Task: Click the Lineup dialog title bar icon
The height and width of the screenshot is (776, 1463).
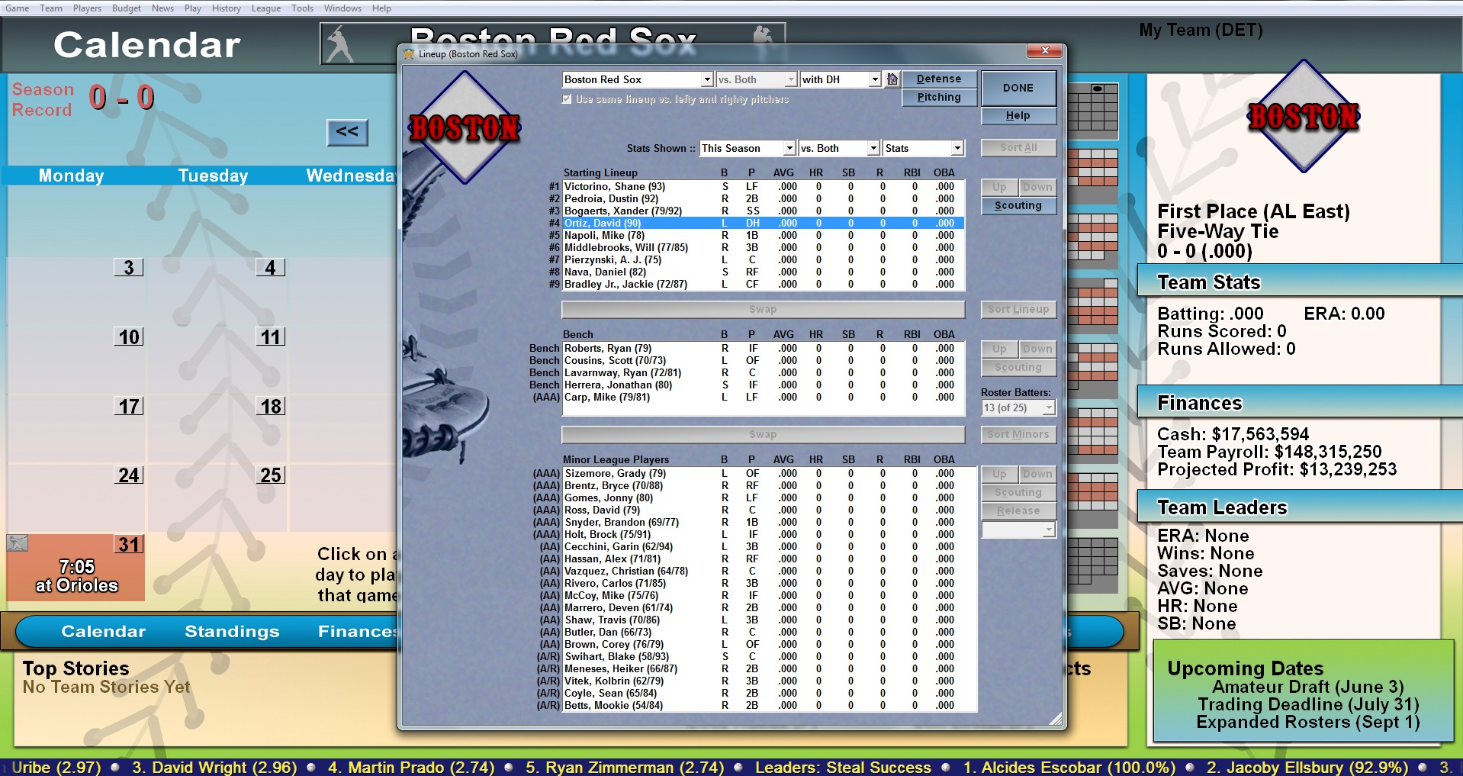Action: click(x=407, y=53)
